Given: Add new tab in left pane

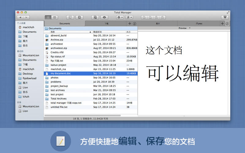Looking at the screenshot, I should [x=130, y=24].
